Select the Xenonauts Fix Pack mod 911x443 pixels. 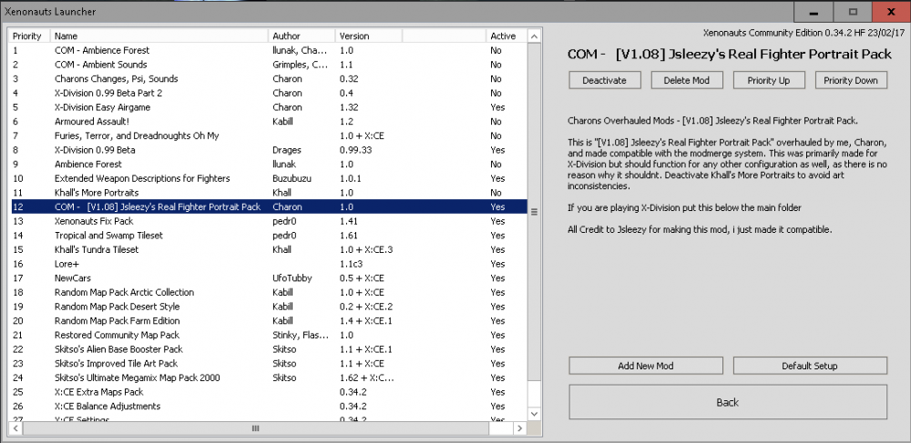[269, 221]
